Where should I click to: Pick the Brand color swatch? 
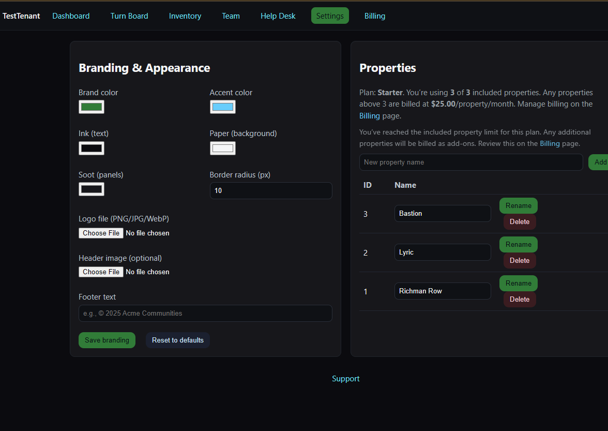(92, 107)
